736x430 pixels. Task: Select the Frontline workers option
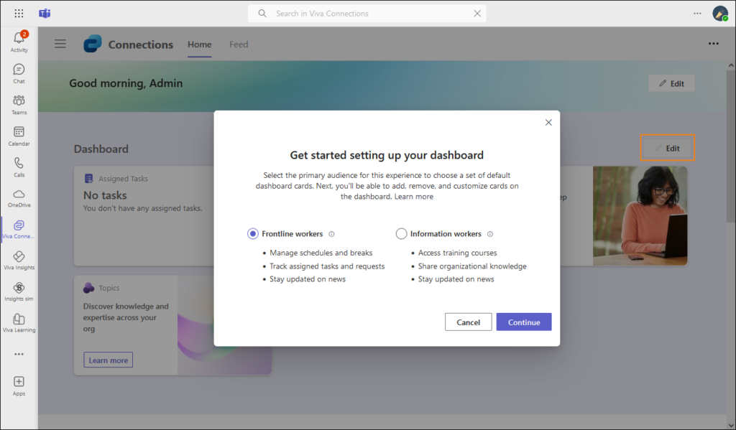[x=252, y=233]
